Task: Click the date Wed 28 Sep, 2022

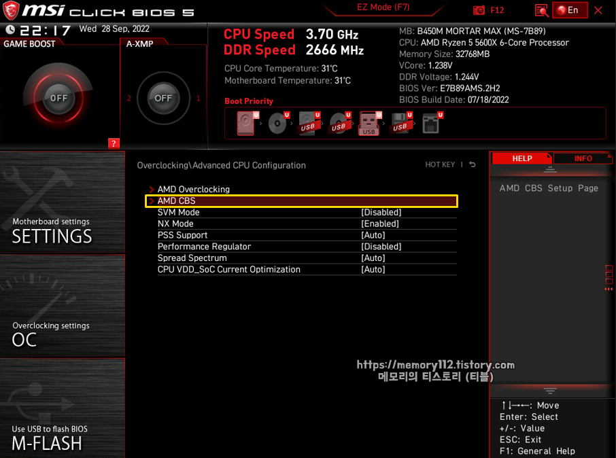Action: [x=114, y=29]
